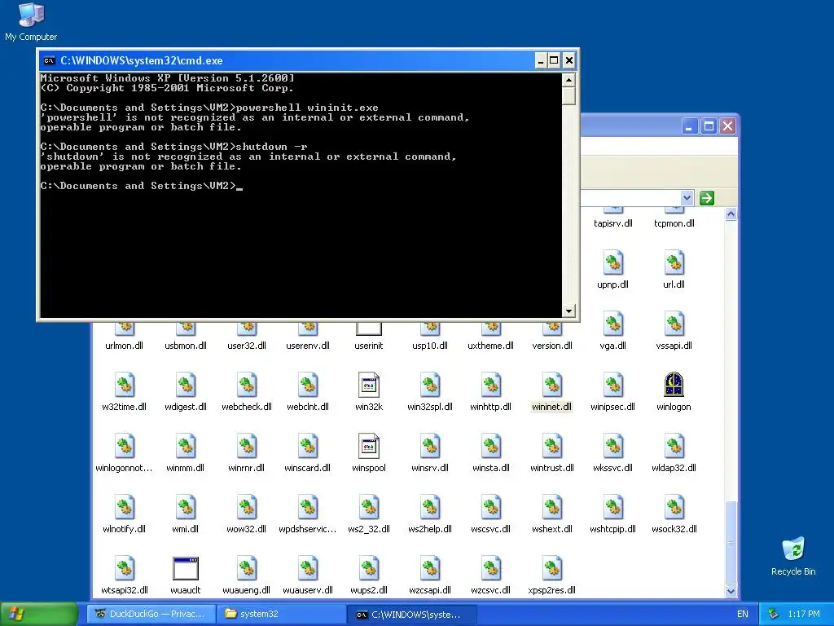
Task: Click the cmd.exe title bar system icon
Action: pyautogui.click(x=50, y=60)
